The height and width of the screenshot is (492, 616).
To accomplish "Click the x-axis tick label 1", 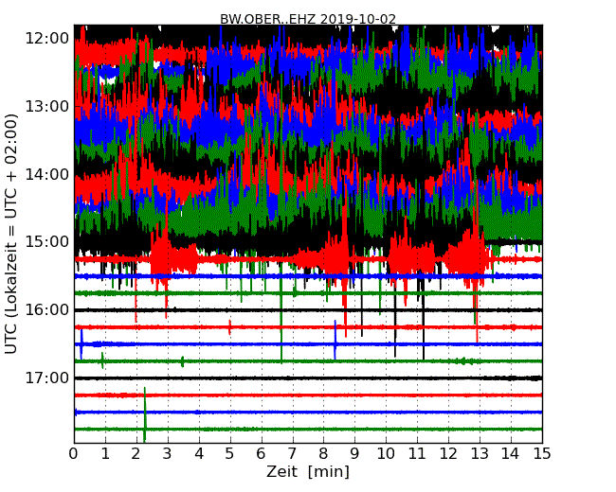I will (x=105, y=453).
